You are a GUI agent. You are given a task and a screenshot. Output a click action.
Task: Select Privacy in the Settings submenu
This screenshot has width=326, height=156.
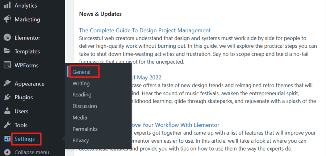click(x=80, y=140)
